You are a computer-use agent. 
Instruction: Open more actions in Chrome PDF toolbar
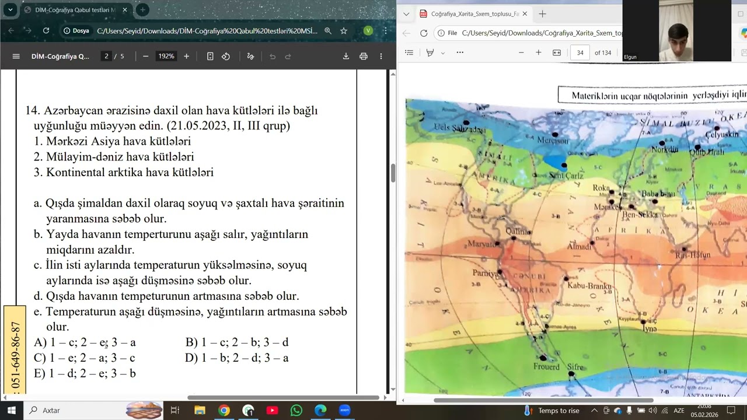[381, 57]
